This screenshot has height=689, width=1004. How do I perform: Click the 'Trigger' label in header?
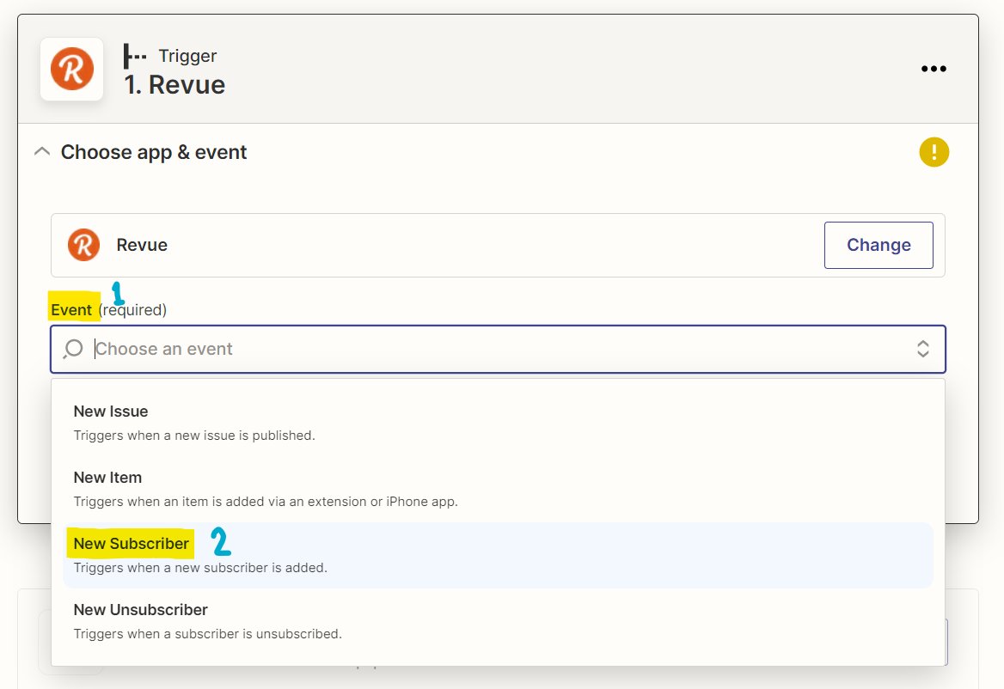187,57
